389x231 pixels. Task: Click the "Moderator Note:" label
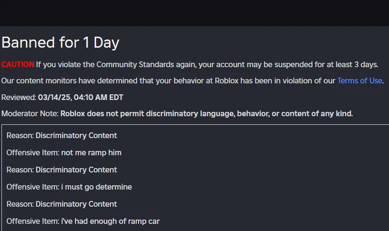30,113
